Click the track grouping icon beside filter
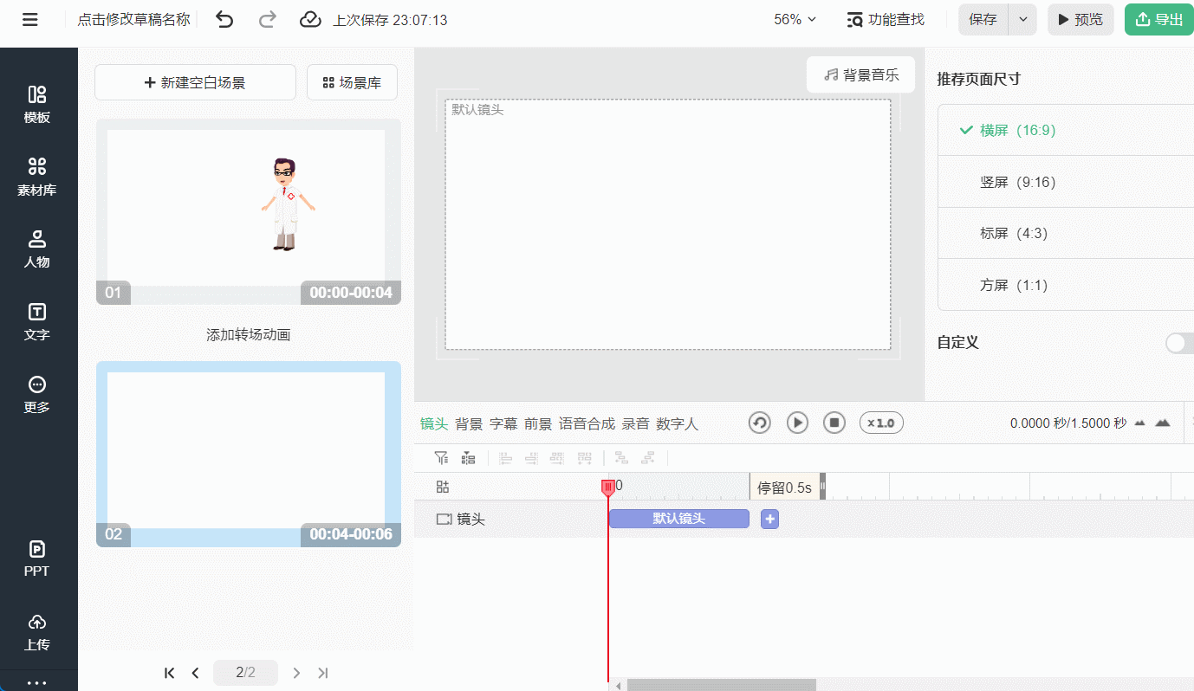Screen dimensions: 1194x691 pos(468,458)
